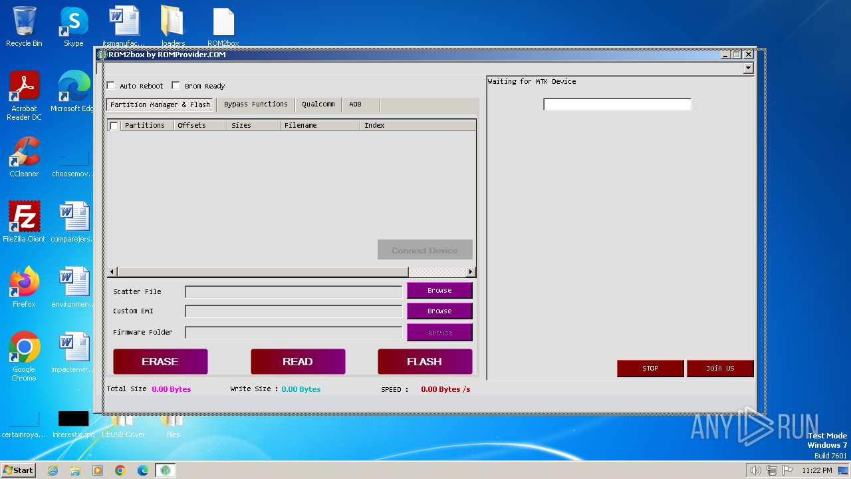Launch FileZilla Client shortcut
This screenshot has width=851, height=479.
tap(24, 222)
